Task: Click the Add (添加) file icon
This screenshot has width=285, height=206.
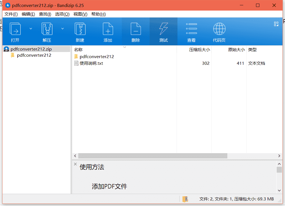Action: click(108, 29)
